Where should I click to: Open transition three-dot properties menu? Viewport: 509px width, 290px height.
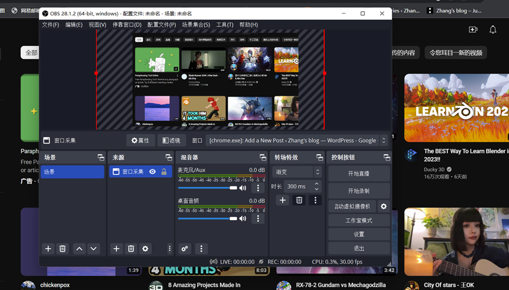click(315, 200)
